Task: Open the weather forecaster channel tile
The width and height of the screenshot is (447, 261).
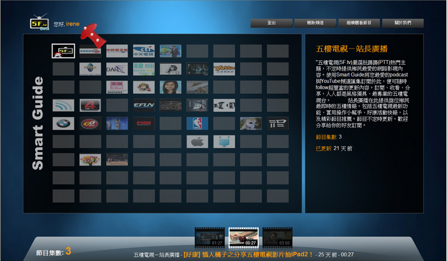Action: [170, 51]
